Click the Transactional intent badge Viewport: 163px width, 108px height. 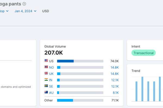(143, 53)
